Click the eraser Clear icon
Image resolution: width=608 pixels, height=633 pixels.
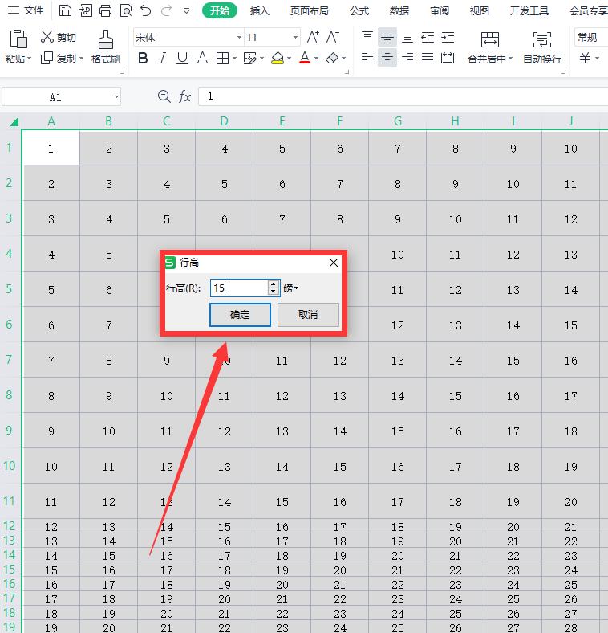click(332, 59)
